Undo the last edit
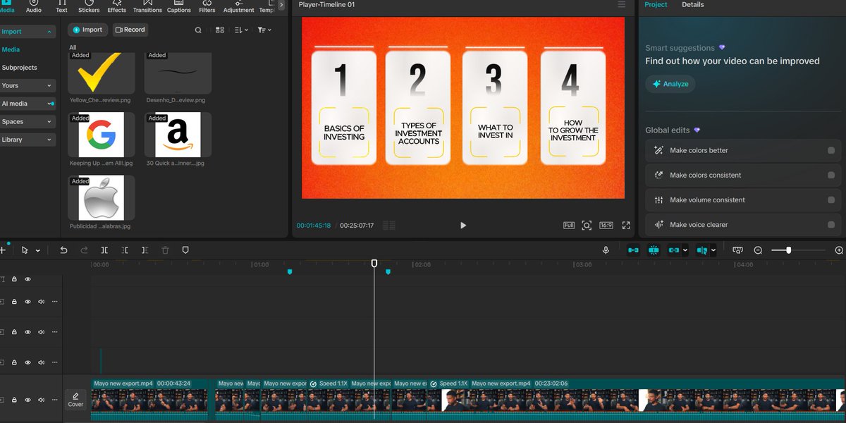The image size is (846, 423). 63,250
